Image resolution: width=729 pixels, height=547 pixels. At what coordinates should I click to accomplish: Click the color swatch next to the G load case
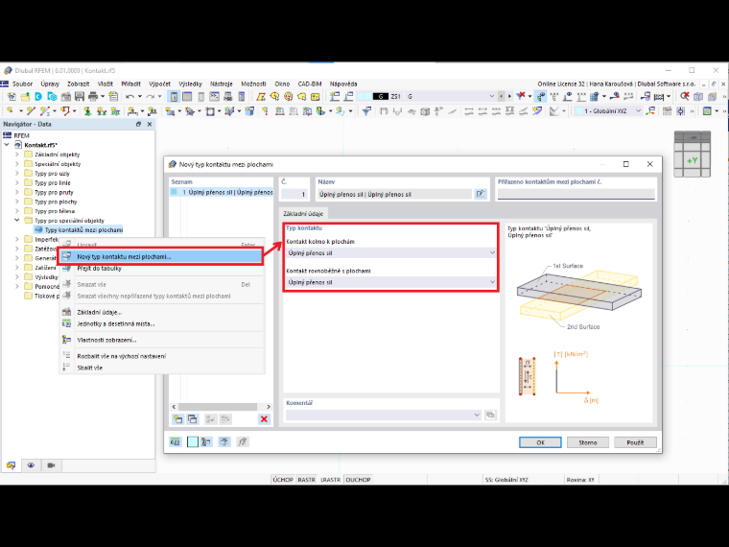click(x=364, y=96)
